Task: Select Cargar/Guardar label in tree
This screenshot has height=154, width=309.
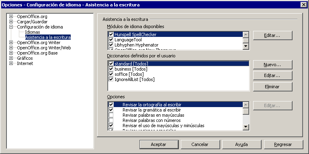Action: 32,22
